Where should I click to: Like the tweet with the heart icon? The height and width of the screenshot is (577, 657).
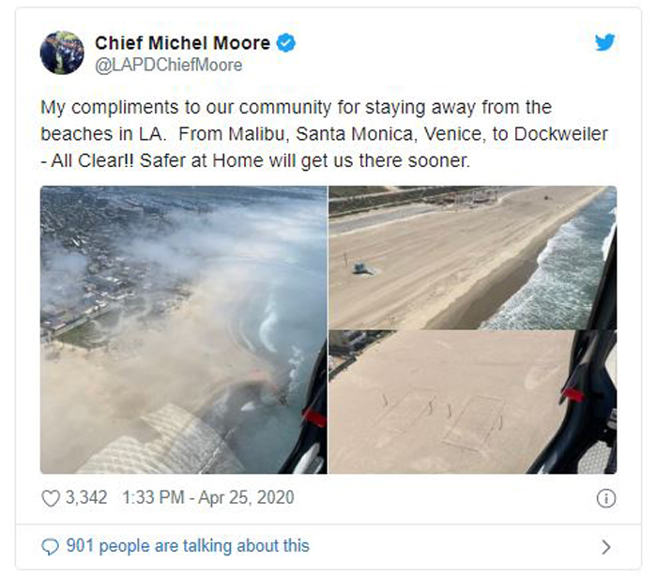(51, 498)
